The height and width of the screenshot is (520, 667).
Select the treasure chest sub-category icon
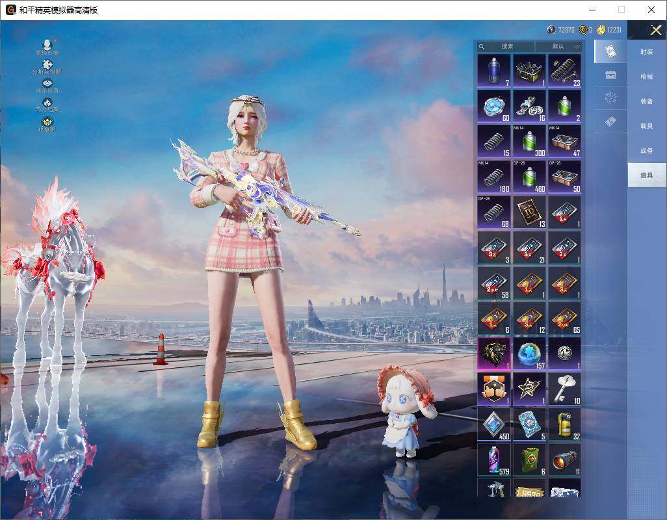pos(610,75)
